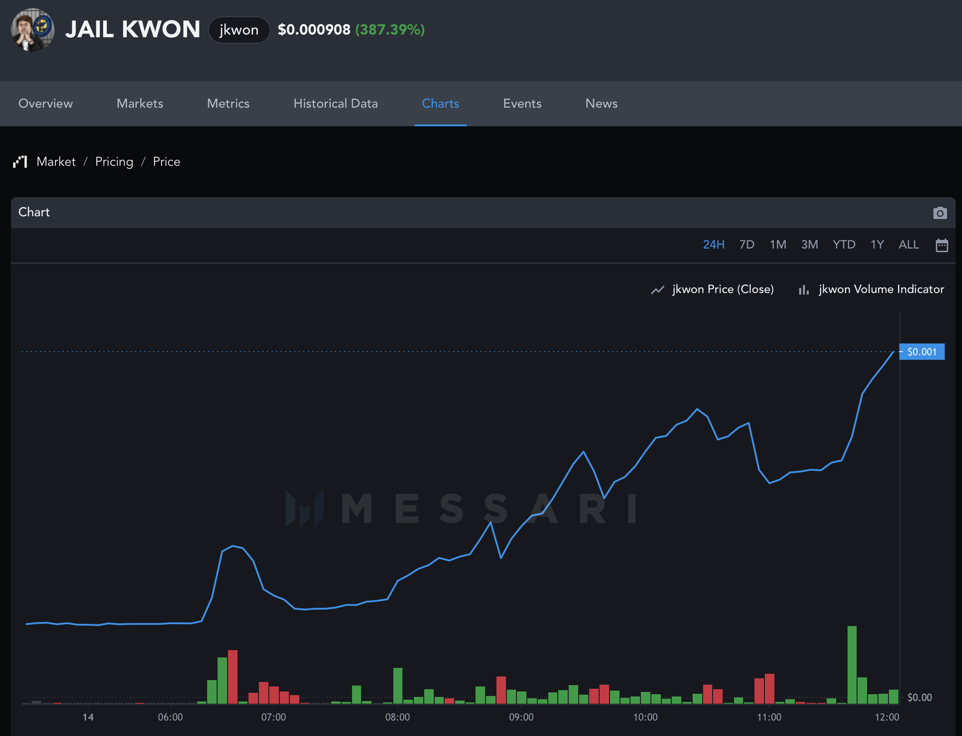Click the 08:00 time axis label
Image resolution: width=962 pixels, height=736 pixels.
(397, 717)
